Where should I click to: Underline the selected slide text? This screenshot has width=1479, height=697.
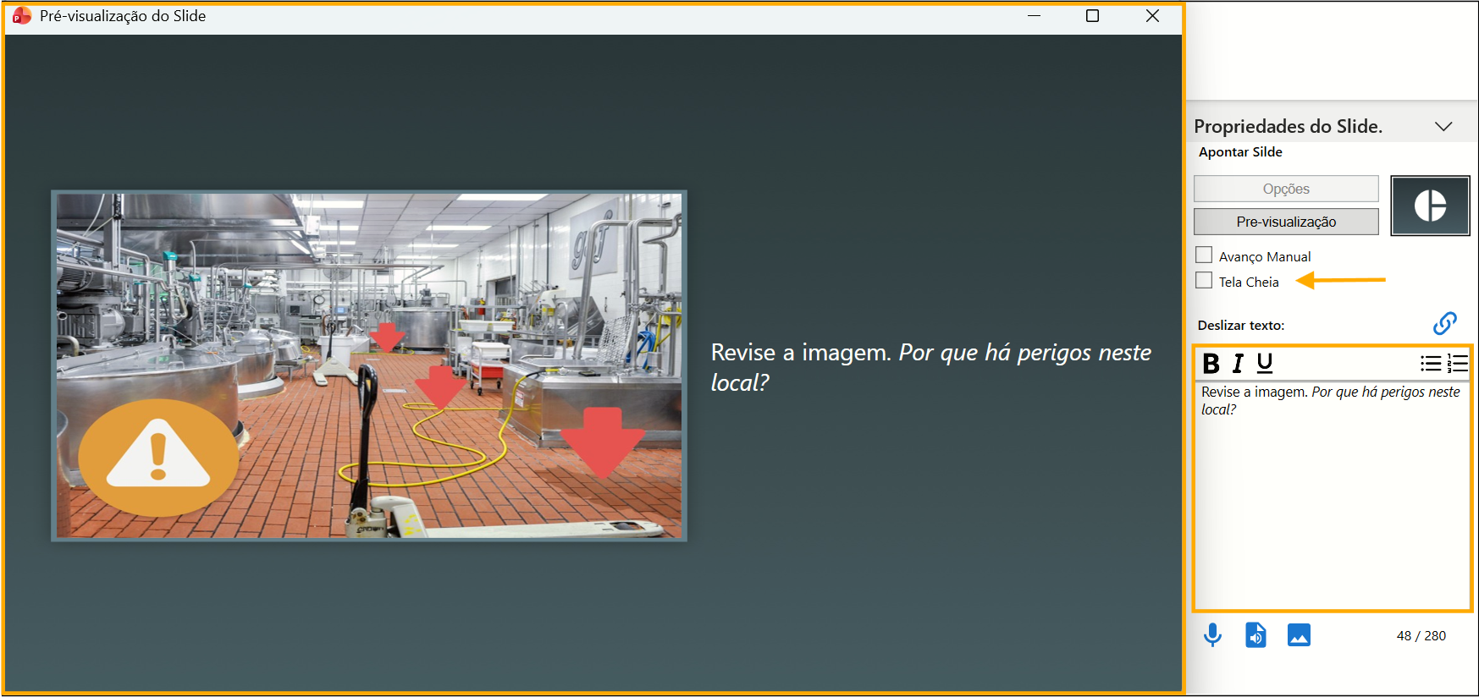tap(1265, 364)
